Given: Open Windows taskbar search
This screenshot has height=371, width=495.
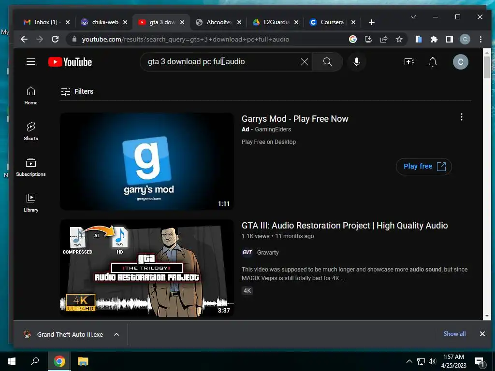Looking at the screenshot, I should coord(35,361).
